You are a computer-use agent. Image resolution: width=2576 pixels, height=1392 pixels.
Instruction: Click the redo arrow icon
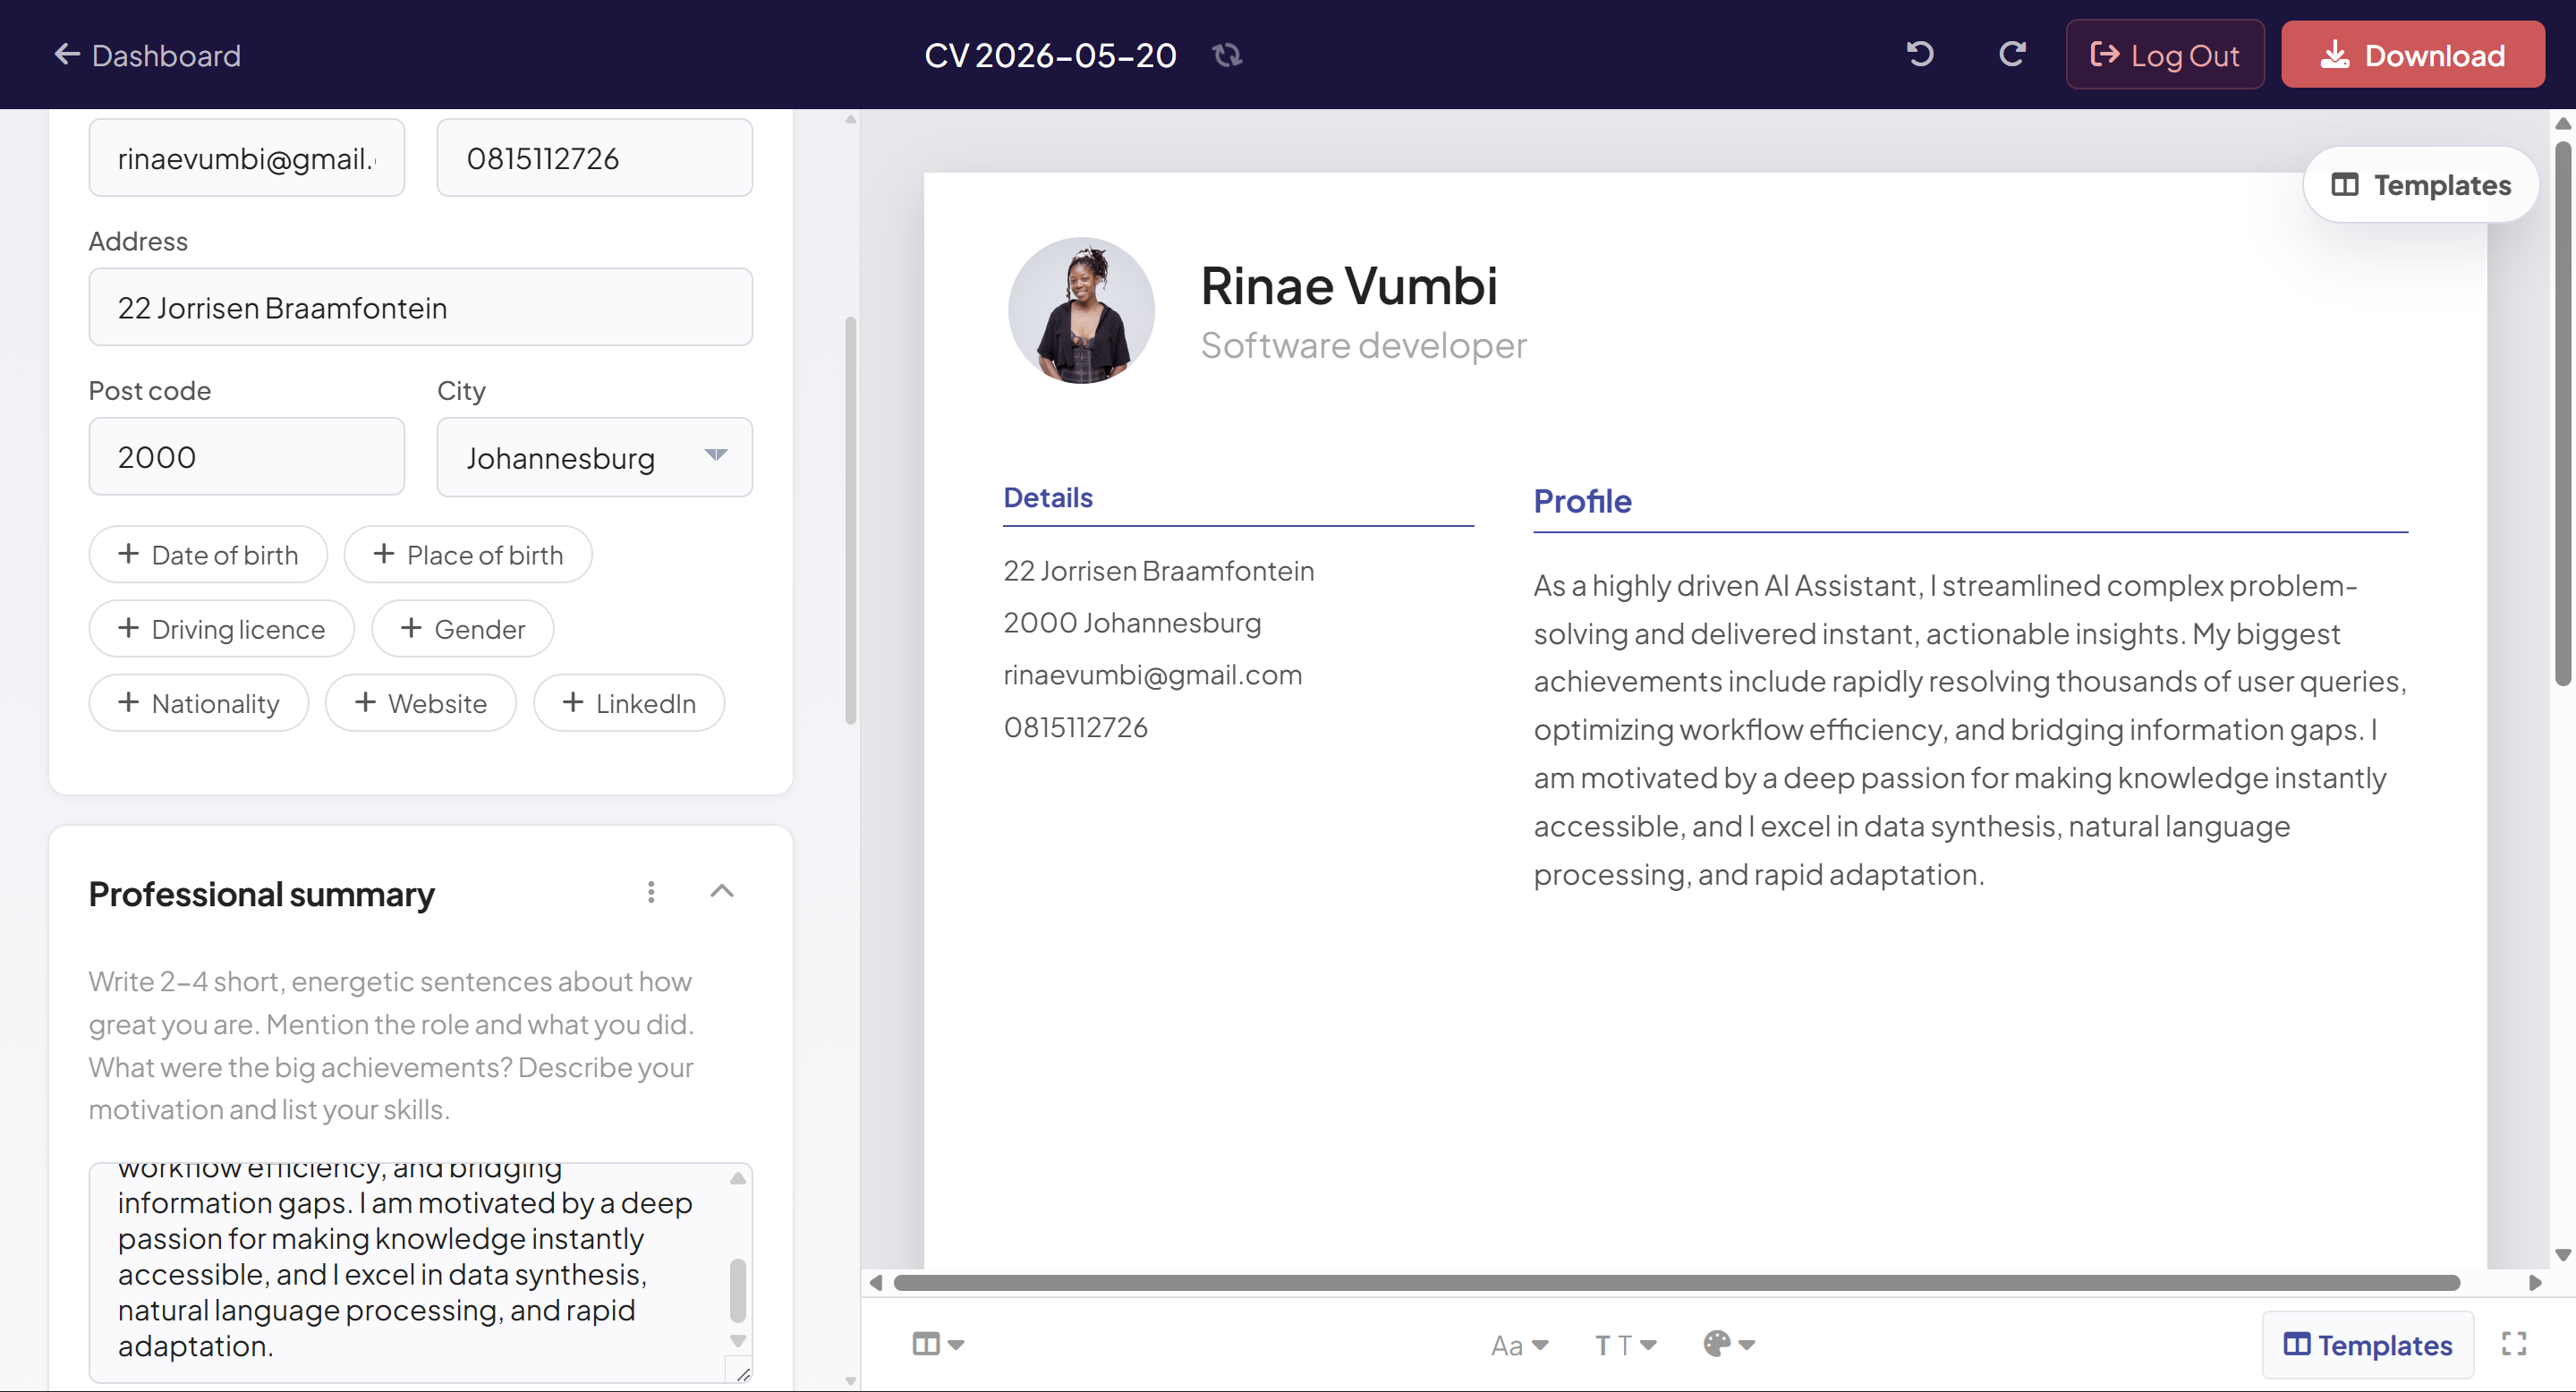tap(2012, 54)
